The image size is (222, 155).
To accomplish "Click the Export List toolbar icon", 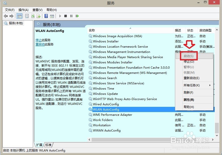I will [39, 16].
